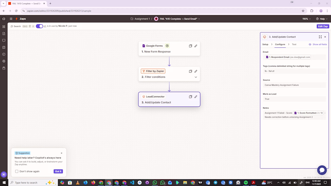Click the Email field with Respondent Email
Viewport: 331px width, 186px height.
point(294,57)
